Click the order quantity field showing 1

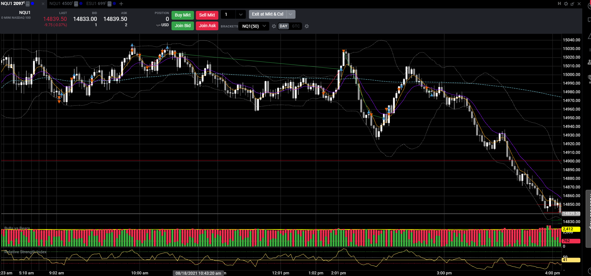tap(228, 14)
